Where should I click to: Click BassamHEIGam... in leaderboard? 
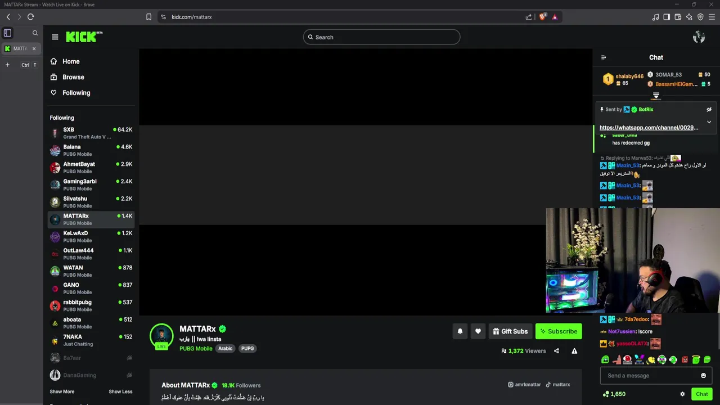676,84
